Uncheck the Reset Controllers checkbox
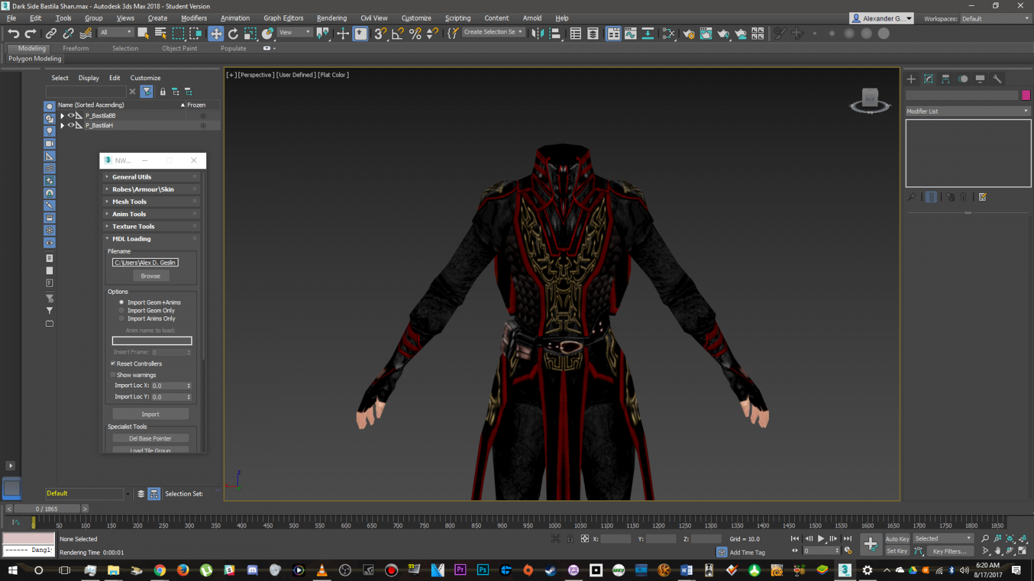The width and height of the screenshot is (1034, 581). tap(113, 363)
